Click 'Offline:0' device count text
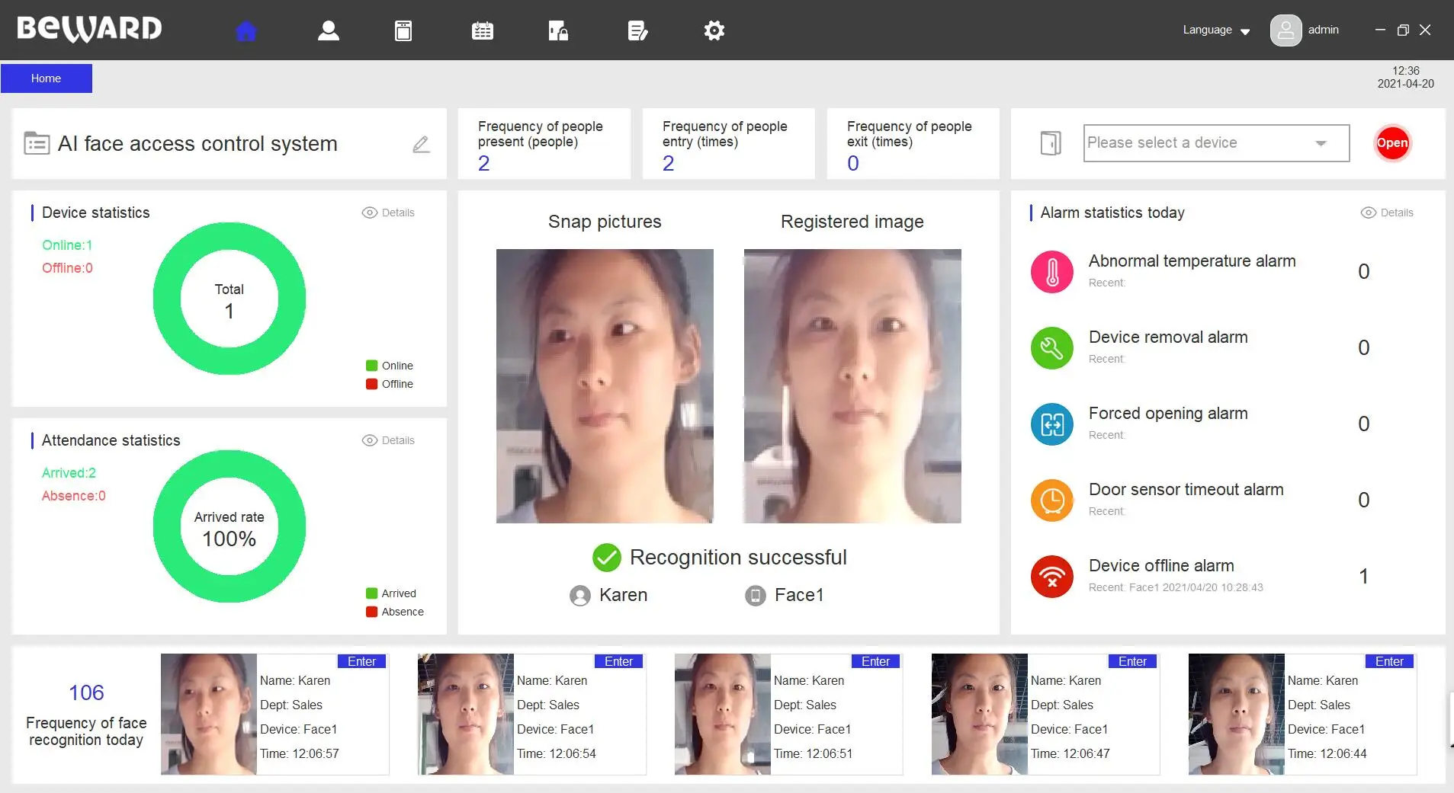 [67, 268]
